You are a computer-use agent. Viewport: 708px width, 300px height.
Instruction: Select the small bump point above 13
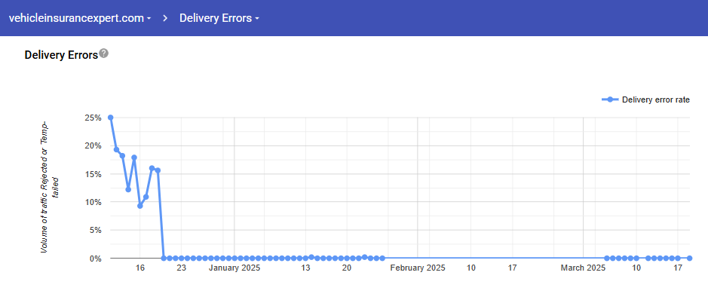311,257
